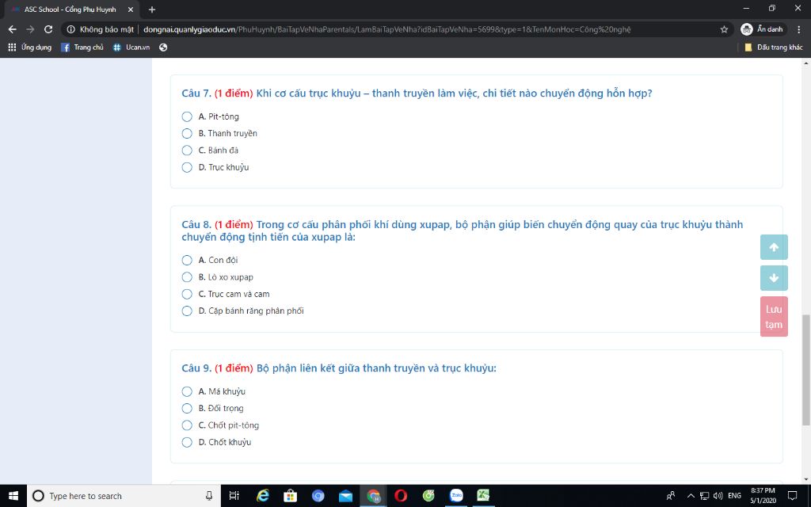Select answer A. Pit-tông for Câu 7
This screenshot has height=507, width=811.
tap(187, 116)
